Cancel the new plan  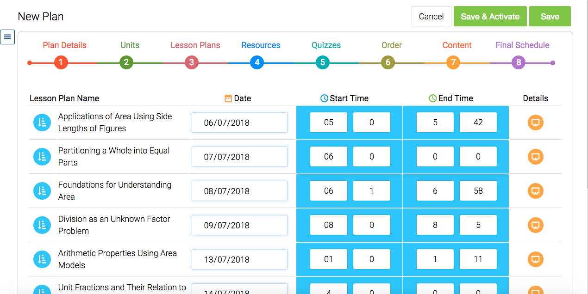click(x=431, y=16)
